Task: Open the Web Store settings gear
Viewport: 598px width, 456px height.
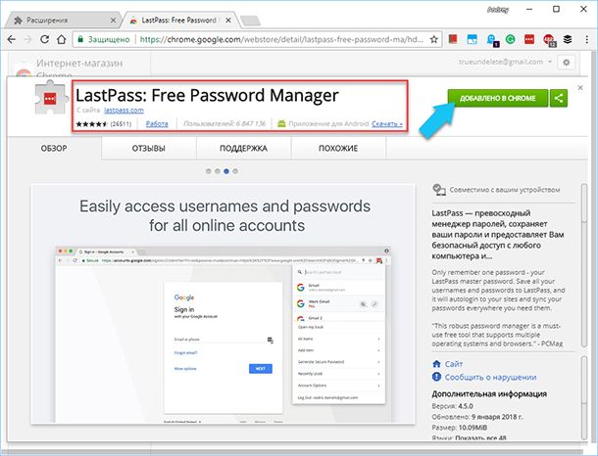Action: point(566,63)
